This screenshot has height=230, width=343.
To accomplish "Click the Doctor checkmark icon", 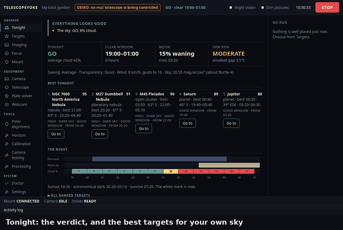I will point(7,183).
